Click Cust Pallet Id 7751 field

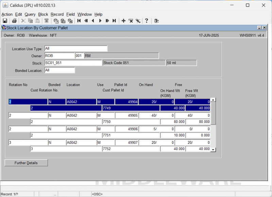tap(131, 135)
